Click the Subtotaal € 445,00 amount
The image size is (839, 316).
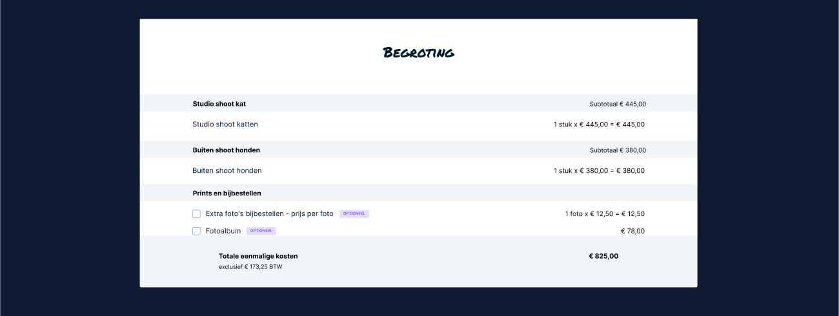pos(618,104)
